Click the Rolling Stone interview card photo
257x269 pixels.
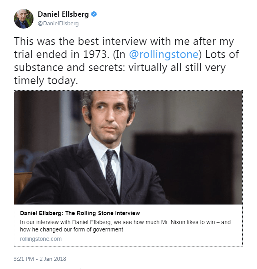[x=128, y=147]
